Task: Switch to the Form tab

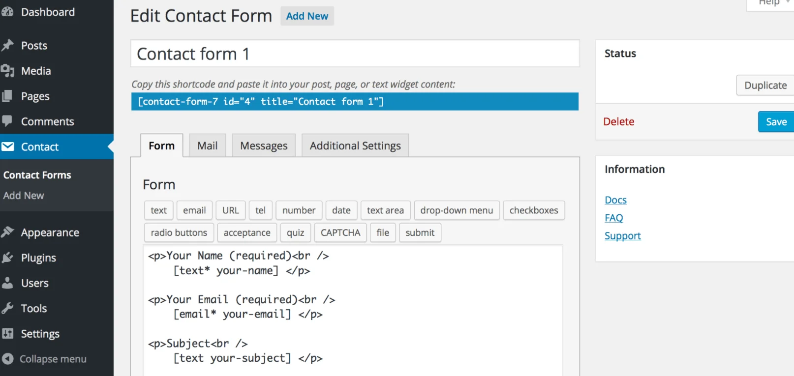Action: coord(162,146)
